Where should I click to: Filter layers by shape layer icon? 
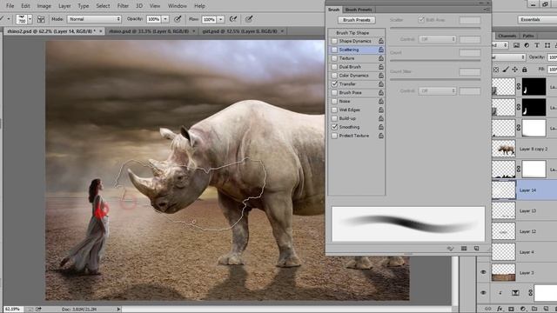click(547, 45)
